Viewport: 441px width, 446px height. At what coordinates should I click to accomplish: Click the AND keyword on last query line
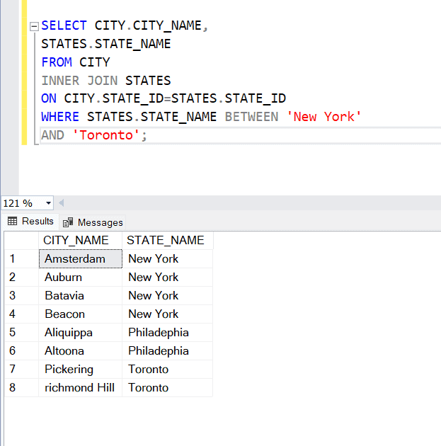click(52, 135)
